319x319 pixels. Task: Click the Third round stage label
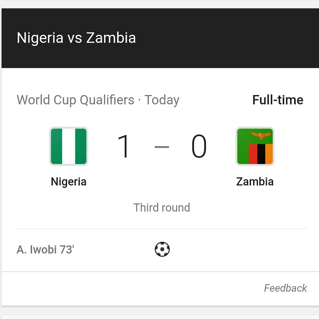click(162, 208)
